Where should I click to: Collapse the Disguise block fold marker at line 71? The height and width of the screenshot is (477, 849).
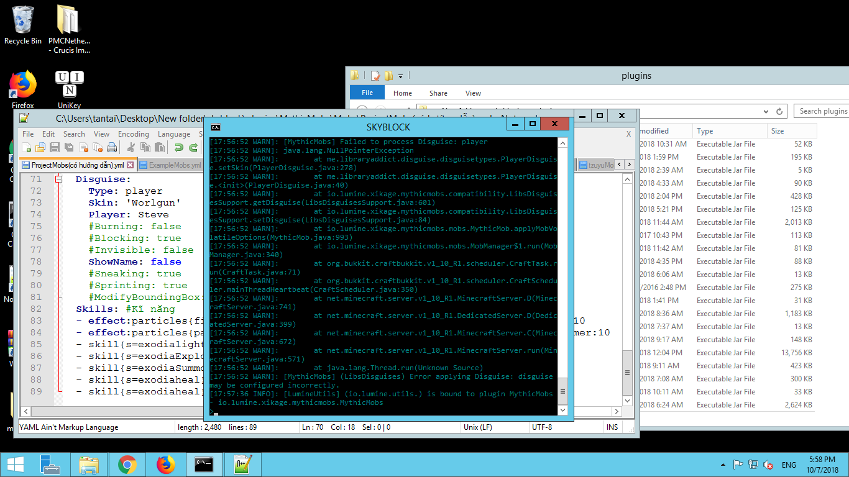pyautogui.click(x=59, y=179)
